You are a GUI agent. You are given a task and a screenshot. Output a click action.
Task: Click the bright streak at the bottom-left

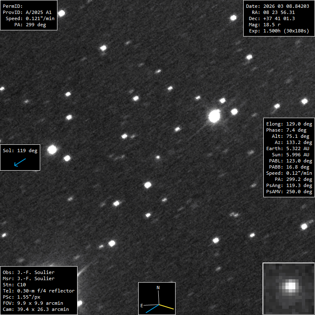pos(83,270)
